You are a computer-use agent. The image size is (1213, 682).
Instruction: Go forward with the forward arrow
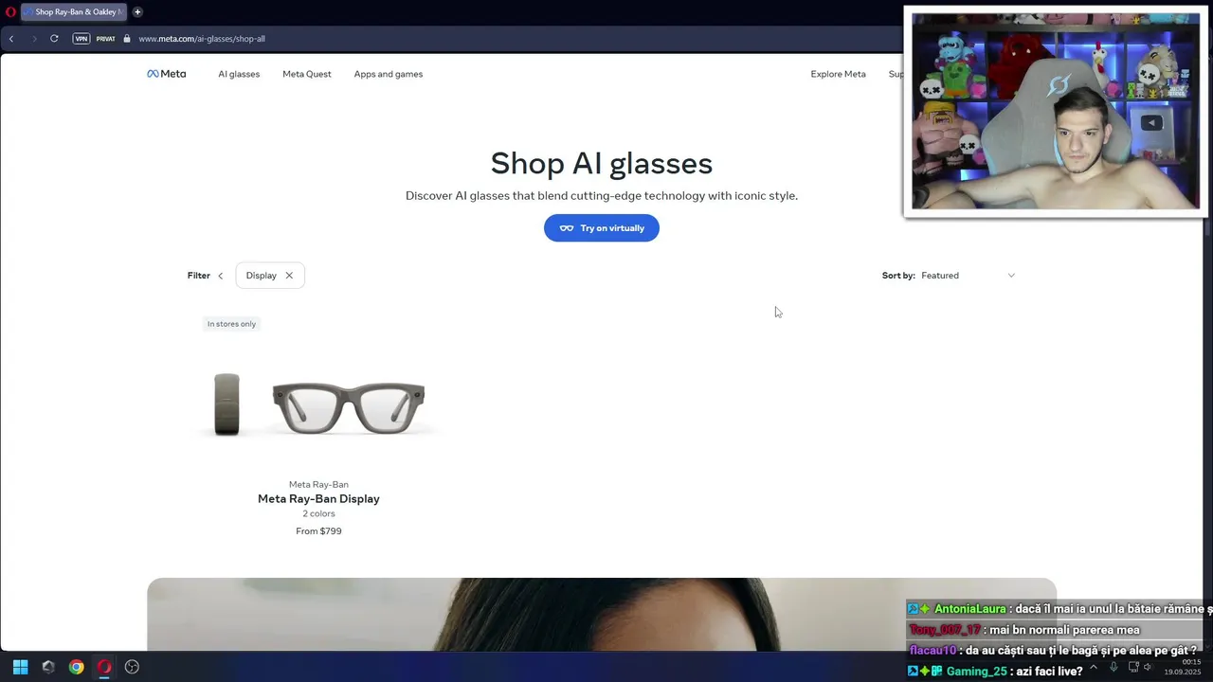pos(34,39)
